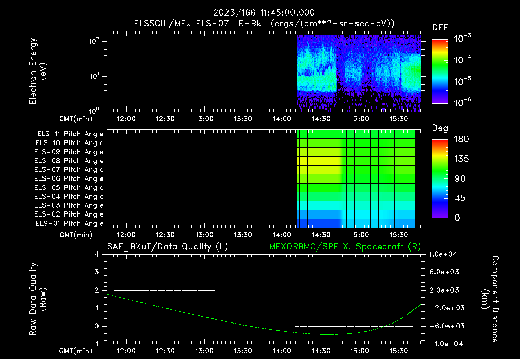This screenshot has height=359, width=520.
Task: Click the 135 label on Deg colorbar
Action: click(x=461, y=159)
